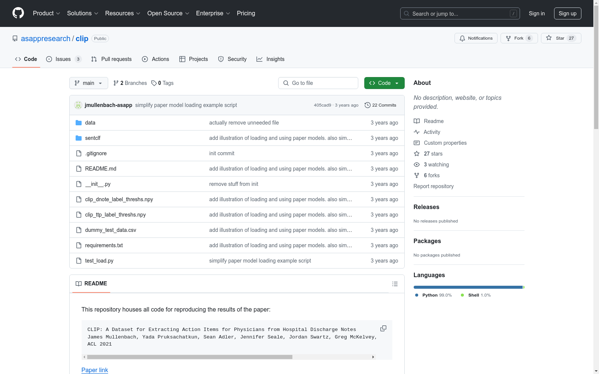View the 22 Commits history
The image size is (599, 374).
click(380, 105)
